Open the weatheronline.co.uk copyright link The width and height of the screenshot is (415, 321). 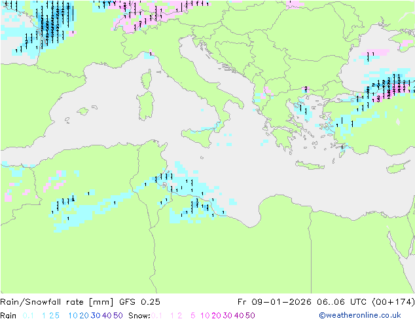click(x=360, y=315)
